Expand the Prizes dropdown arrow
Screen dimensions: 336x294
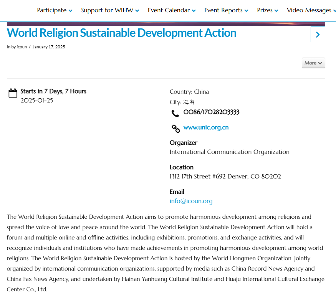tap(276, 11)
